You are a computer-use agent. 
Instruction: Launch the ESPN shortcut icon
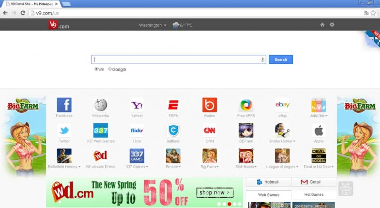click(x=173, y=105)
